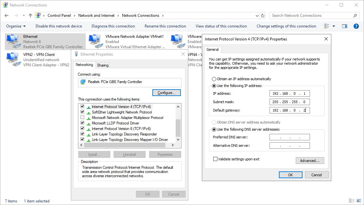Click the Control Panel icon in address bar
This screenshot has width=364, height=205.
[38, 15]
